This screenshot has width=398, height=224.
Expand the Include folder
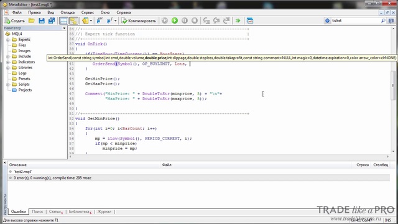pos(8,57)
